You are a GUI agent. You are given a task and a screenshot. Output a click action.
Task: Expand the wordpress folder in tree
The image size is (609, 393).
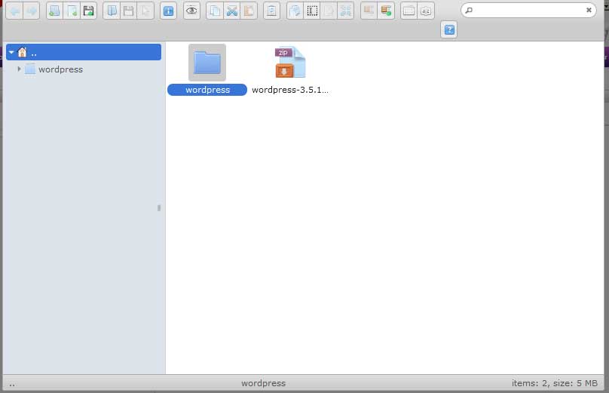[x=19, y=69]
